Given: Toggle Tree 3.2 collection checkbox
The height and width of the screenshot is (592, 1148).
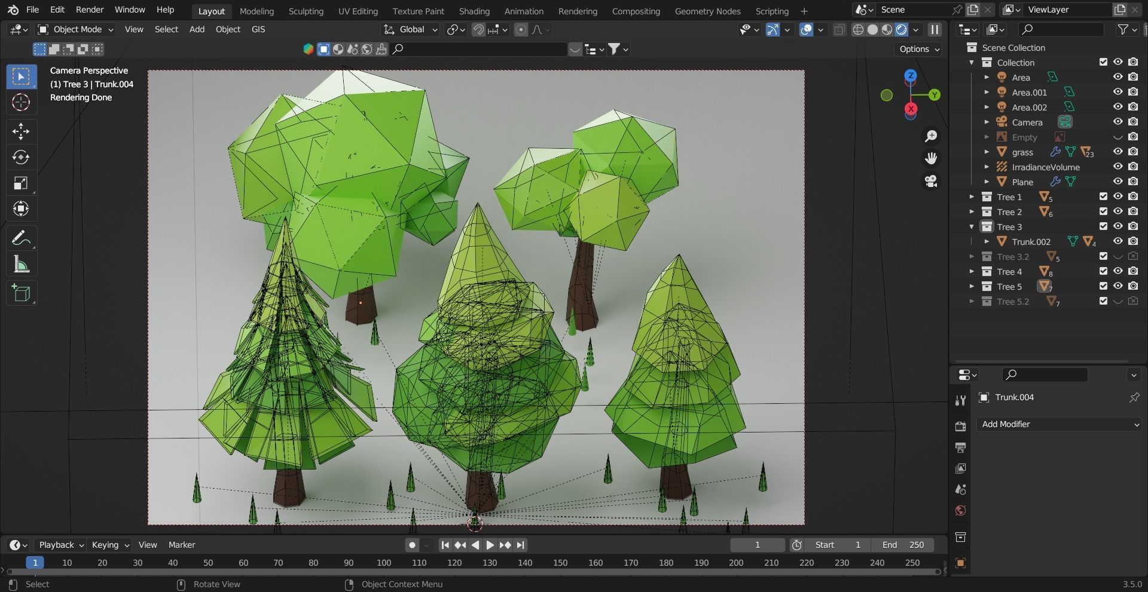Looking at the screenshot, I should (1103, 256).
